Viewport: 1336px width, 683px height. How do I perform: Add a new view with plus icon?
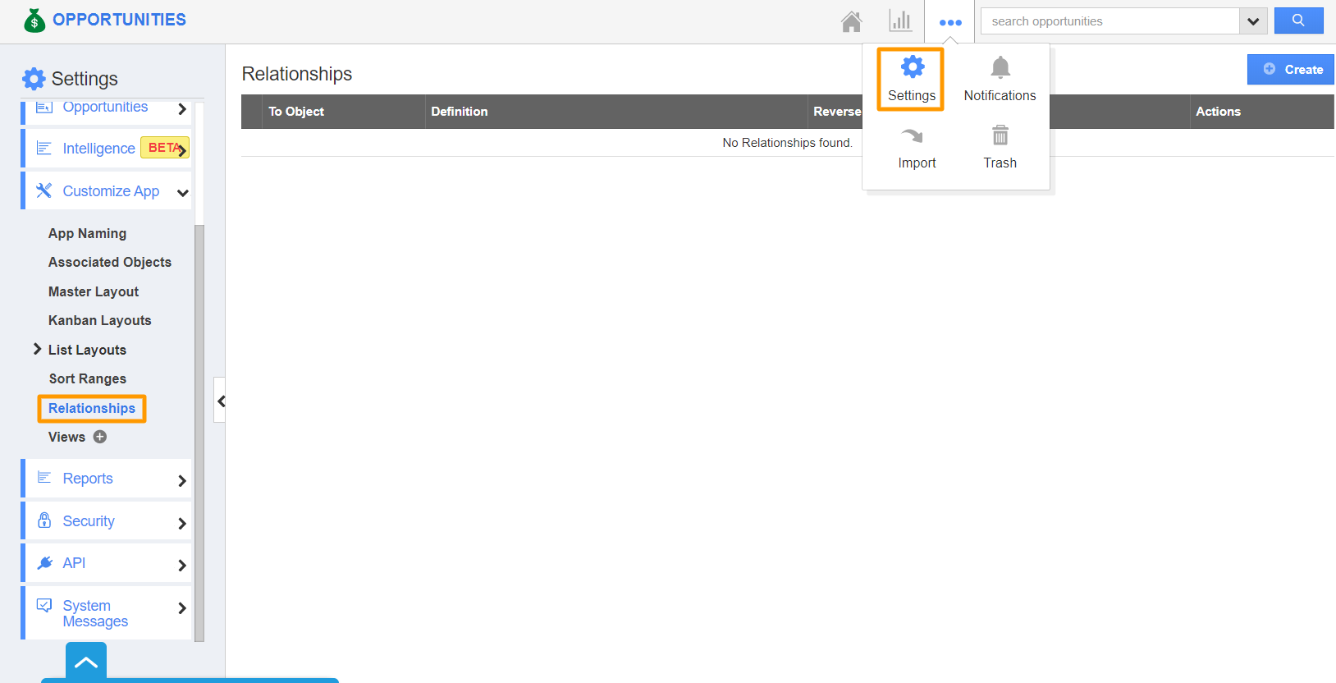[x=100, y=437]
